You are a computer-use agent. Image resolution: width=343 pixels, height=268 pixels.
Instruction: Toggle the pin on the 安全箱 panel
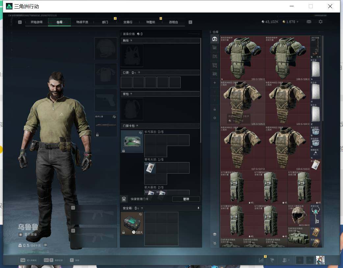198,208
